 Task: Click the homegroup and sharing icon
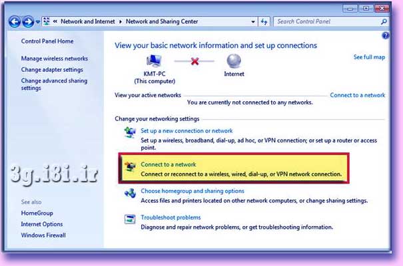[x=130, y=193]
